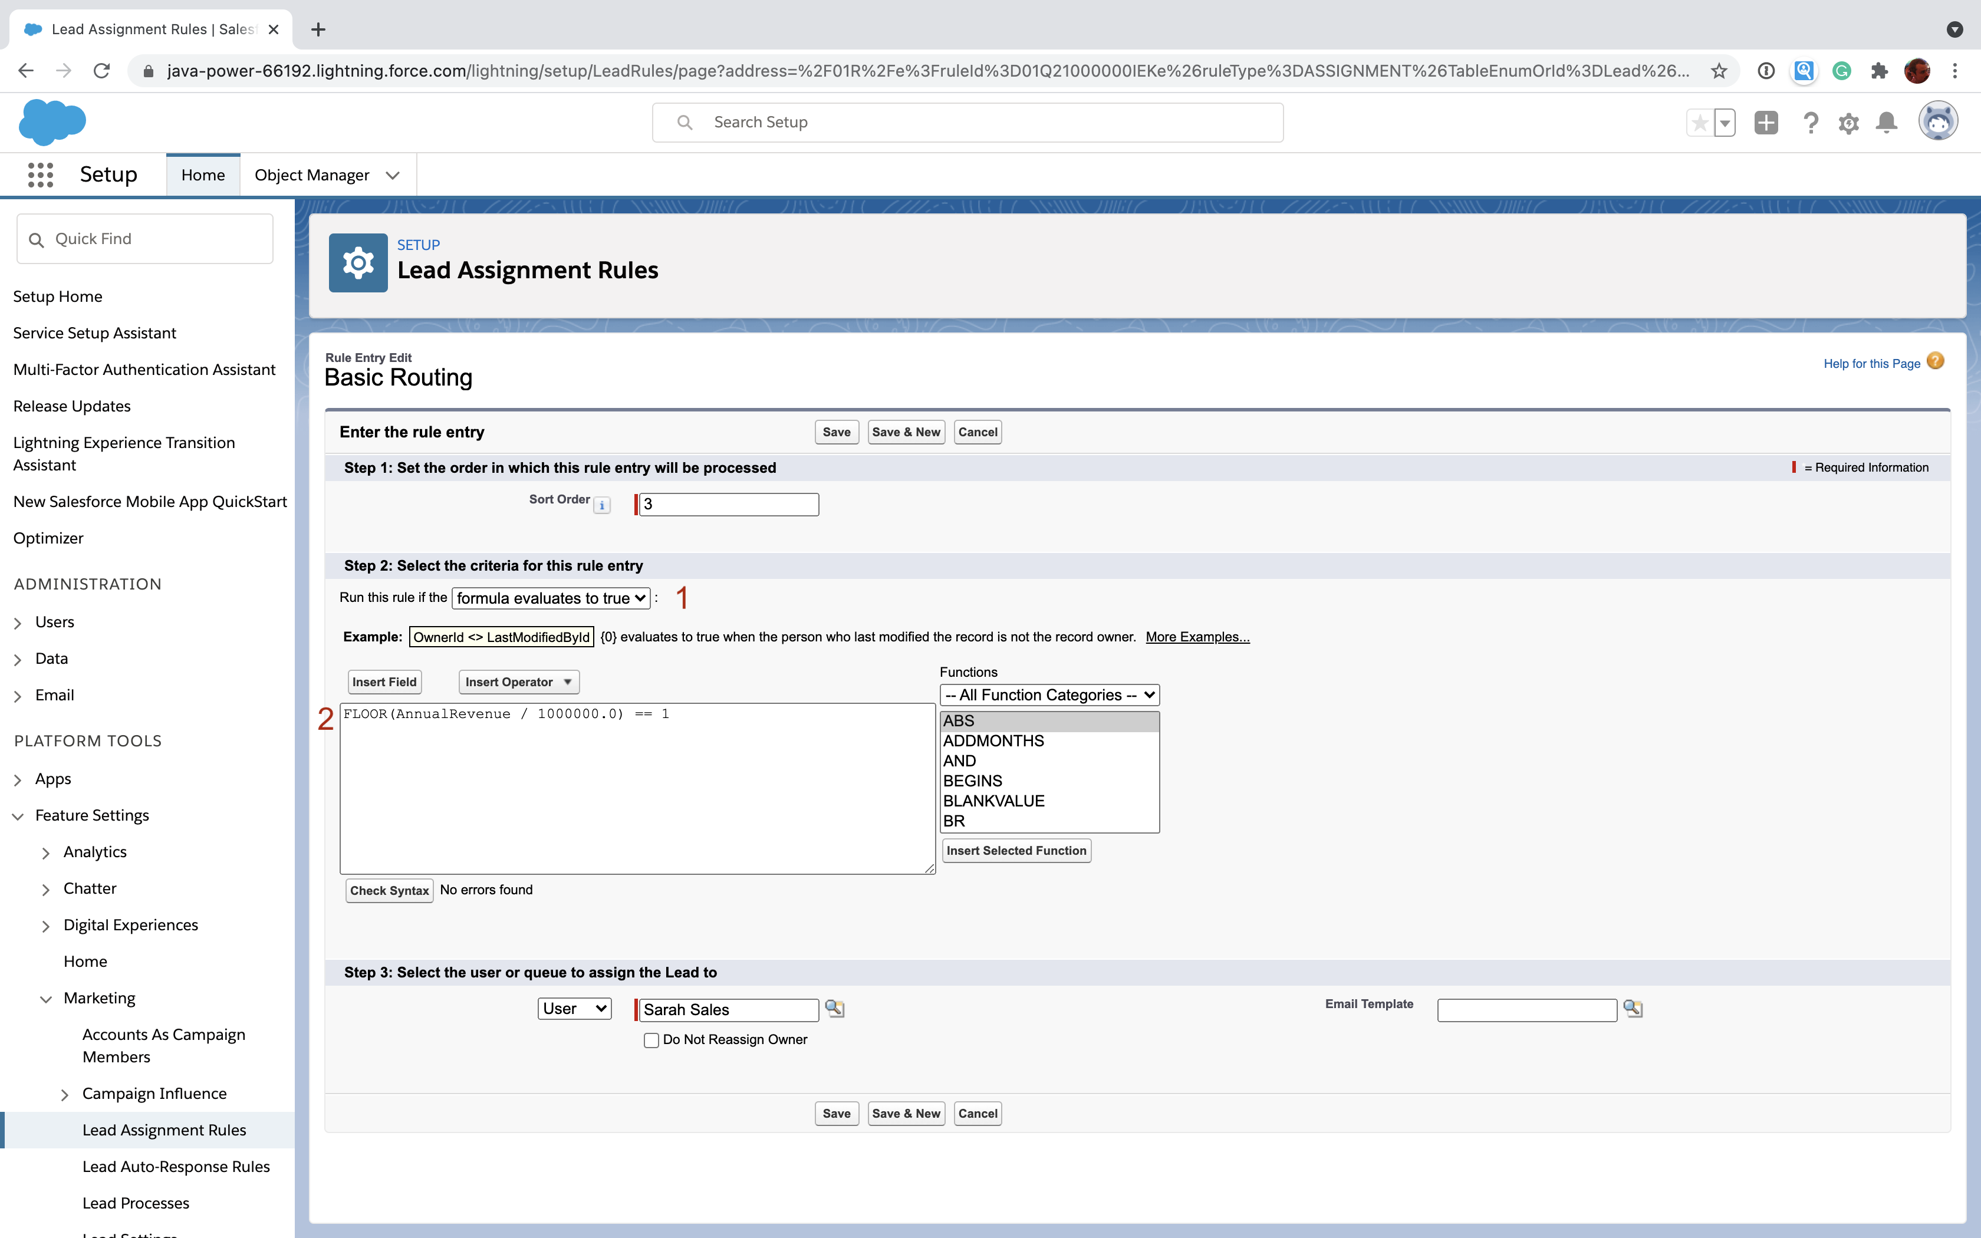Image resolution: width=1981 pixels, height=1238 pixels.
Task: Click Save & New button
Action: point(904,431)
